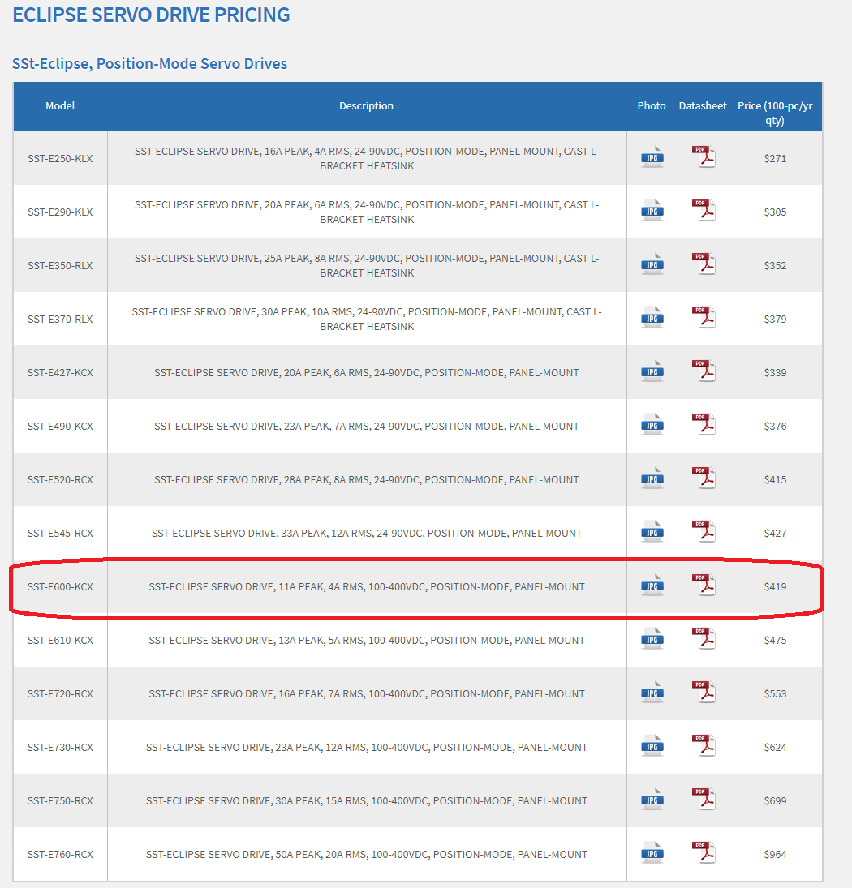Select model cell SST-E760-RCX

coord(60,854)
